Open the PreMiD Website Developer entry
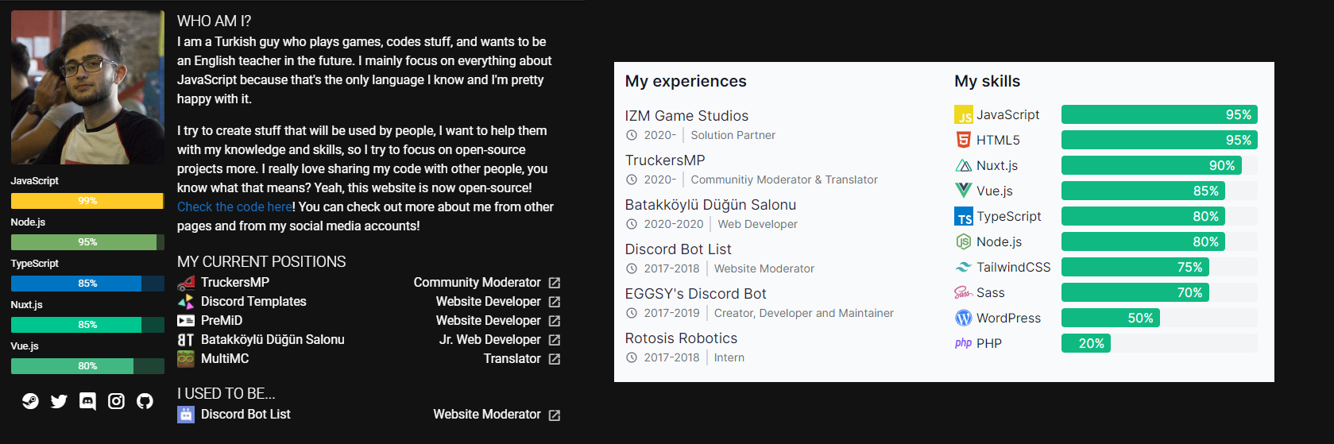 click(369, 321)
